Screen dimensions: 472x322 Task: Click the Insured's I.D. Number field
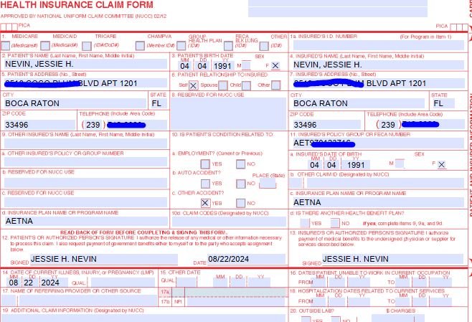click(x=378, y=45)
